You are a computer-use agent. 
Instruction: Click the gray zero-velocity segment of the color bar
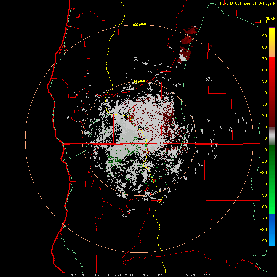click(272, 136)
